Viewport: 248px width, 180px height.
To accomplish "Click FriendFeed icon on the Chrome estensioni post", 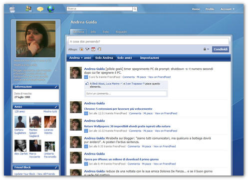I will (86, 113).
